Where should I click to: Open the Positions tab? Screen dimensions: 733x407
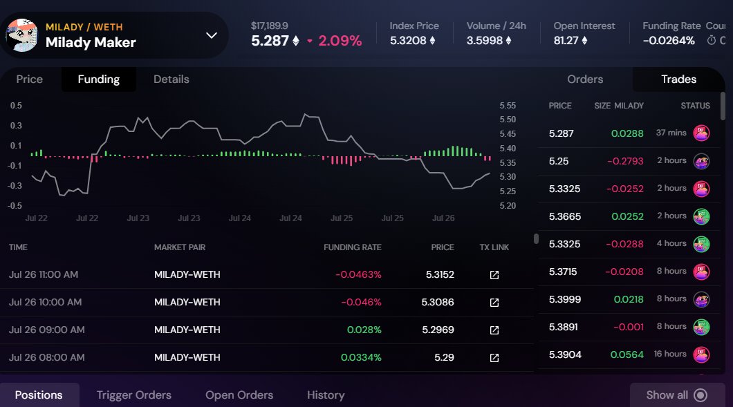click(x=39, y=395)
